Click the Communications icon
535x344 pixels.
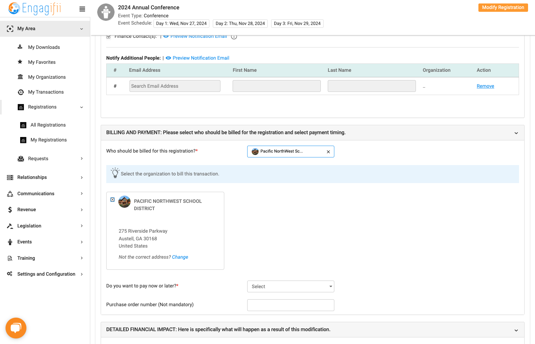[x=10, y=193]
